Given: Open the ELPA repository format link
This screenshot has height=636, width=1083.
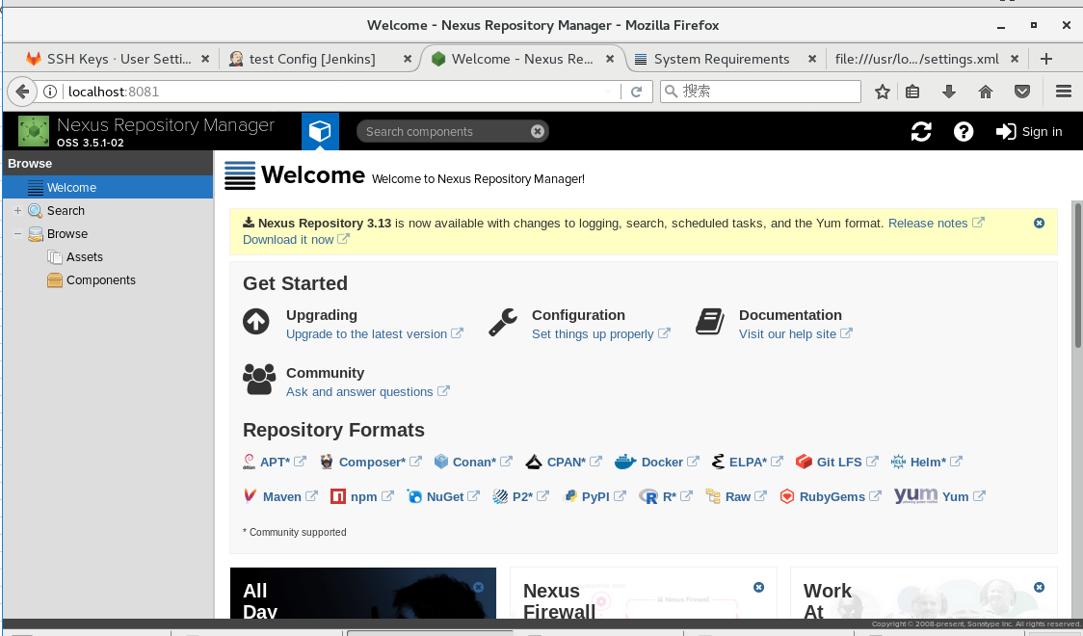Looking at the screenshot, I should pyautogui.click(x=747, y=462).
